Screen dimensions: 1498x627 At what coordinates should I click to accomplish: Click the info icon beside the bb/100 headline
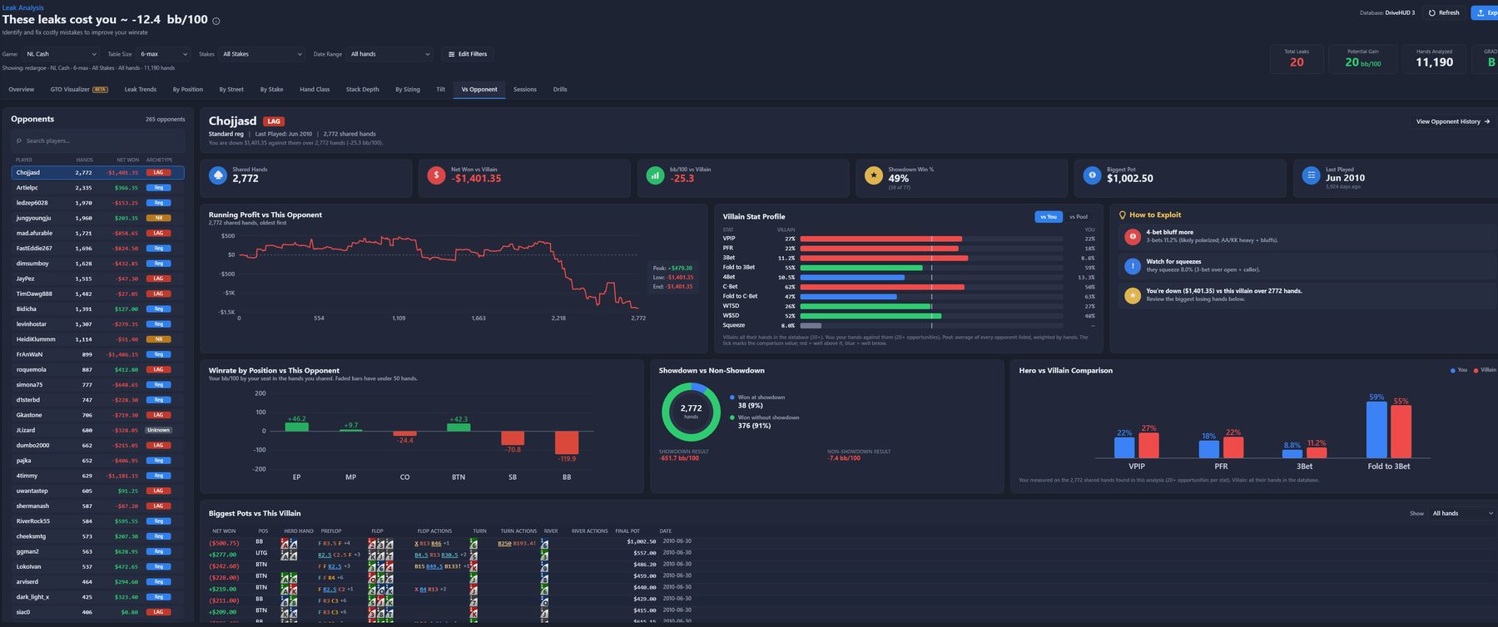coord(216,21)
